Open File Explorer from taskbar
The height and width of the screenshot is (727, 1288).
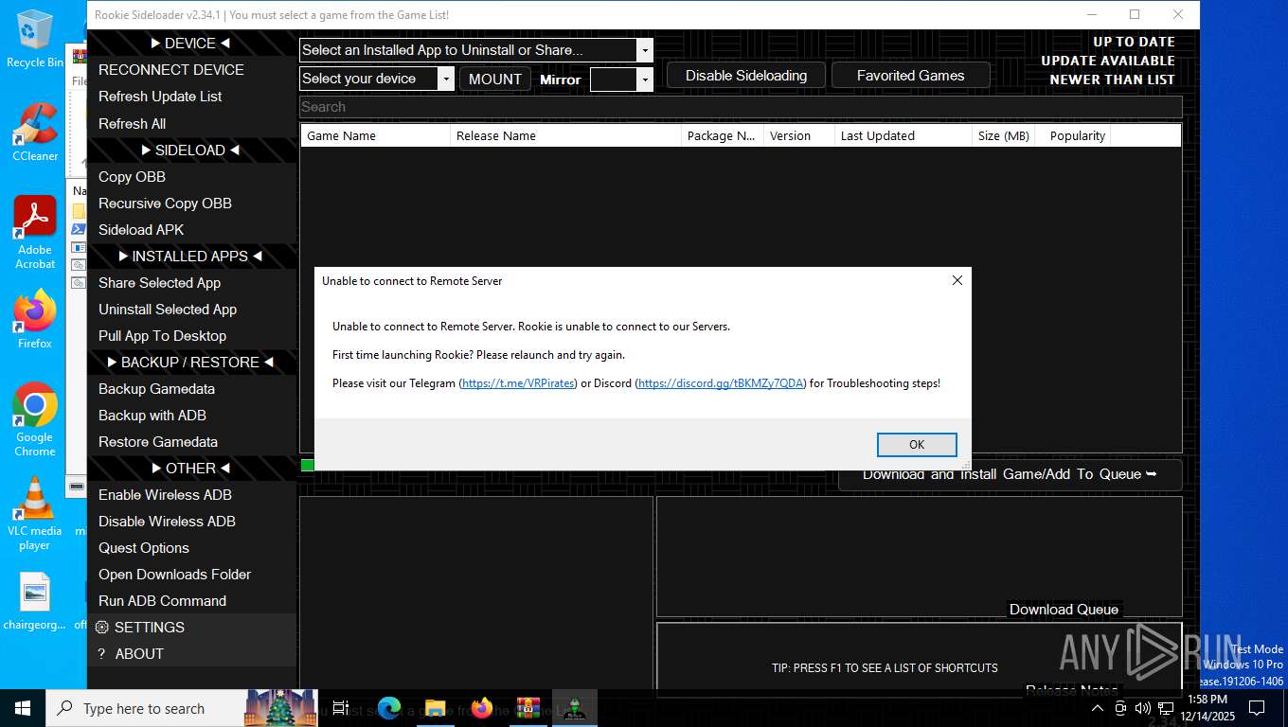click(x=435, y=708)
